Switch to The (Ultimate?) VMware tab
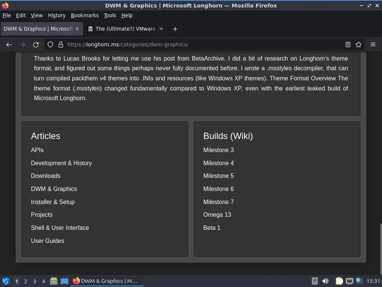 pyautogui.click(x=125, y=29)
